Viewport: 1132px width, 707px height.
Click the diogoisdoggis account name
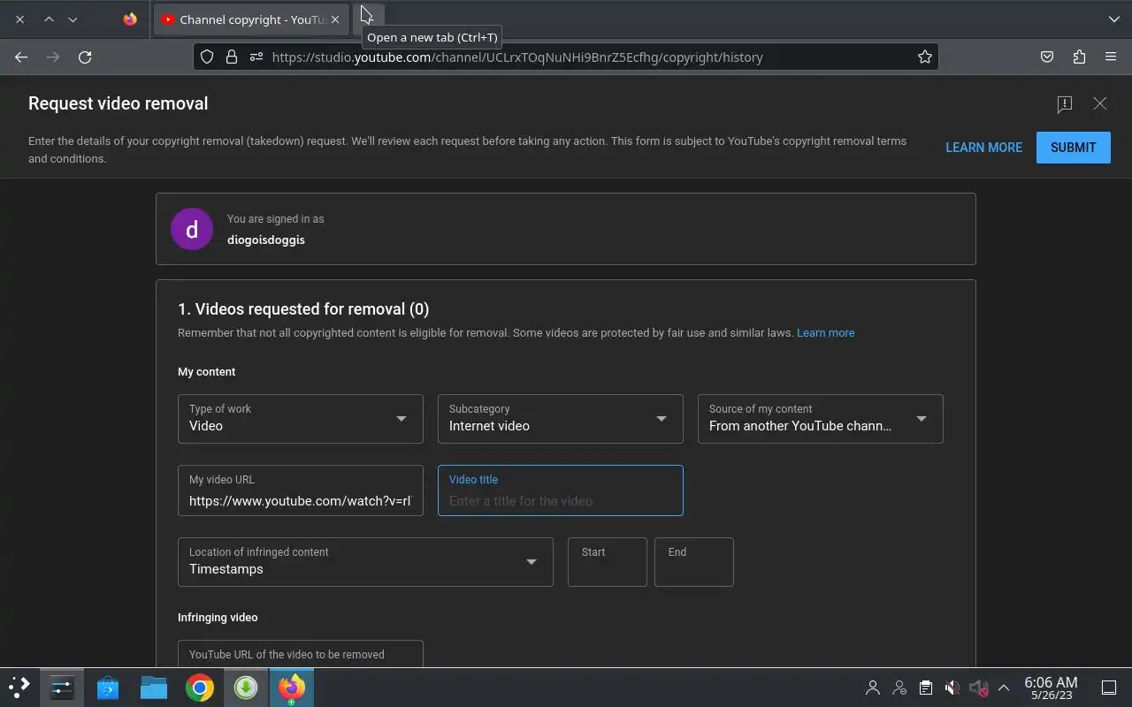(x=266, y=239)
